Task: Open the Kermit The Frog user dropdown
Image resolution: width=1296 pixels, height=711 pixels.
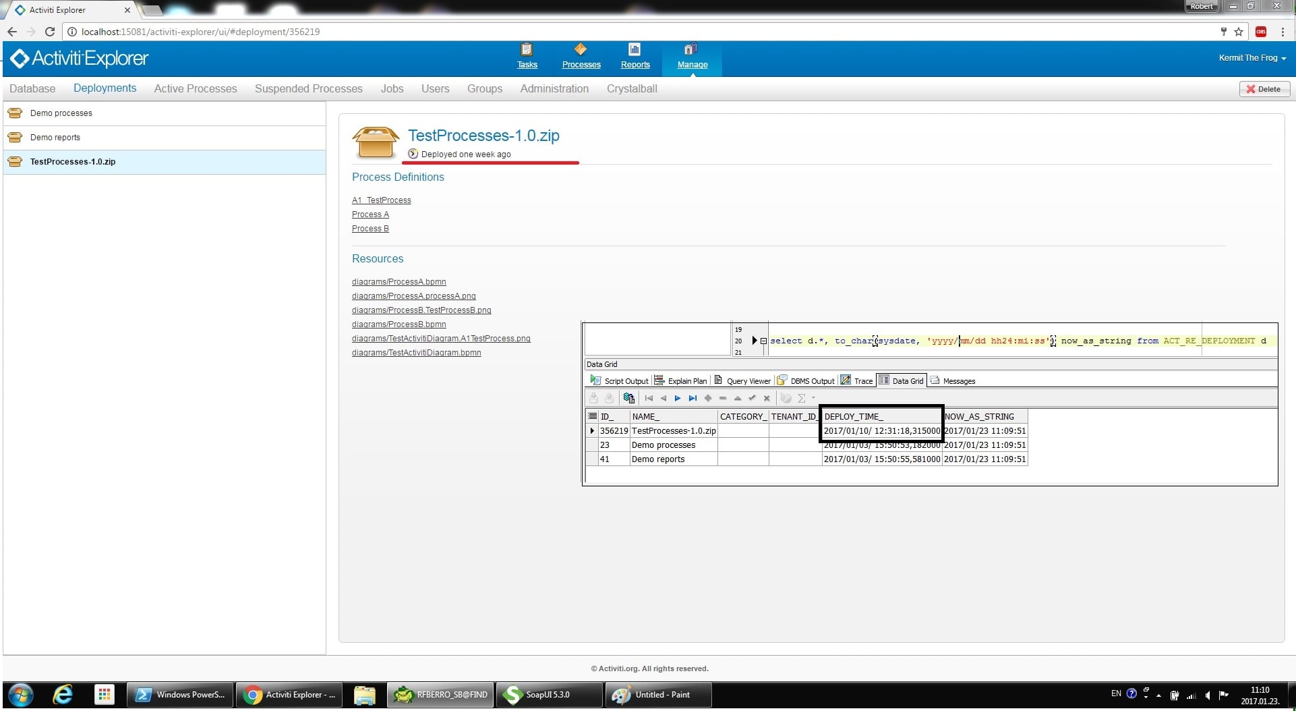Action: tap(1252, 58)
